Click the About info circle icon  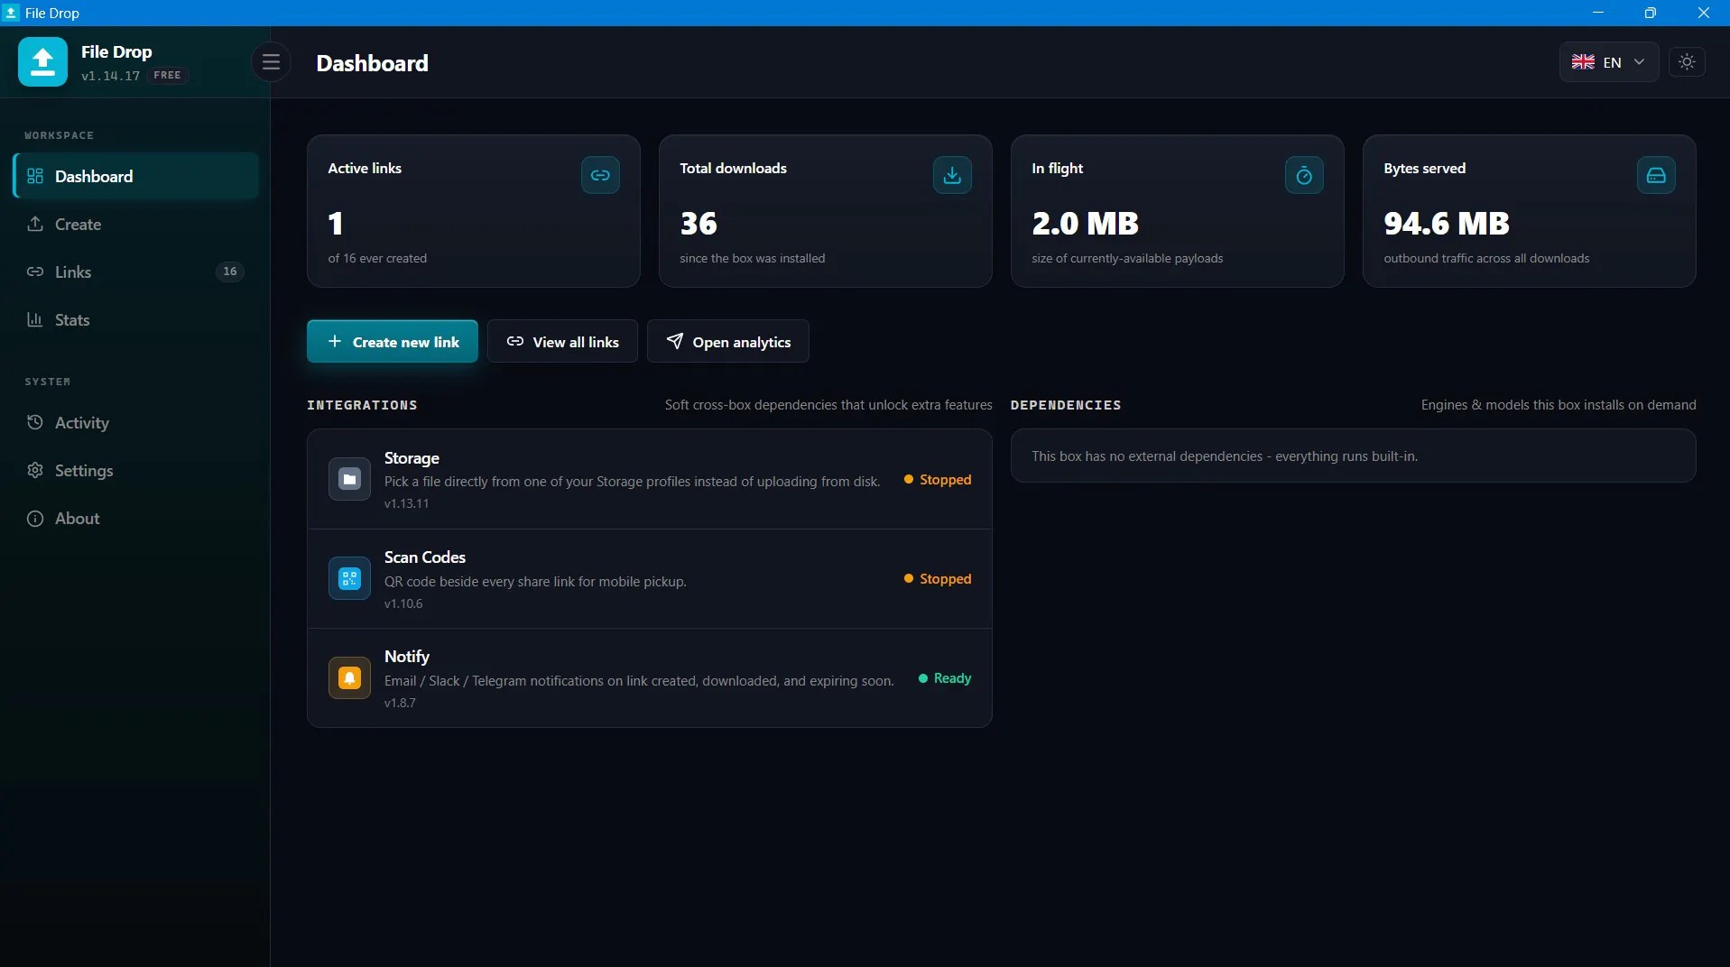35,518
